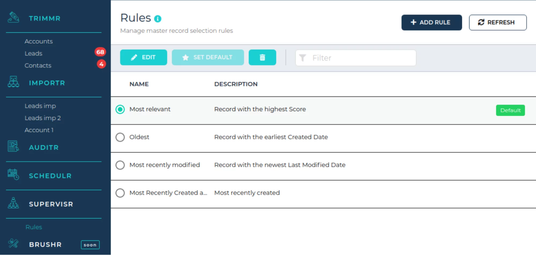The image size is (536, 255).
Task: Click the Trimmr logo icon in sidebar
Action: (x=13, y=18)
